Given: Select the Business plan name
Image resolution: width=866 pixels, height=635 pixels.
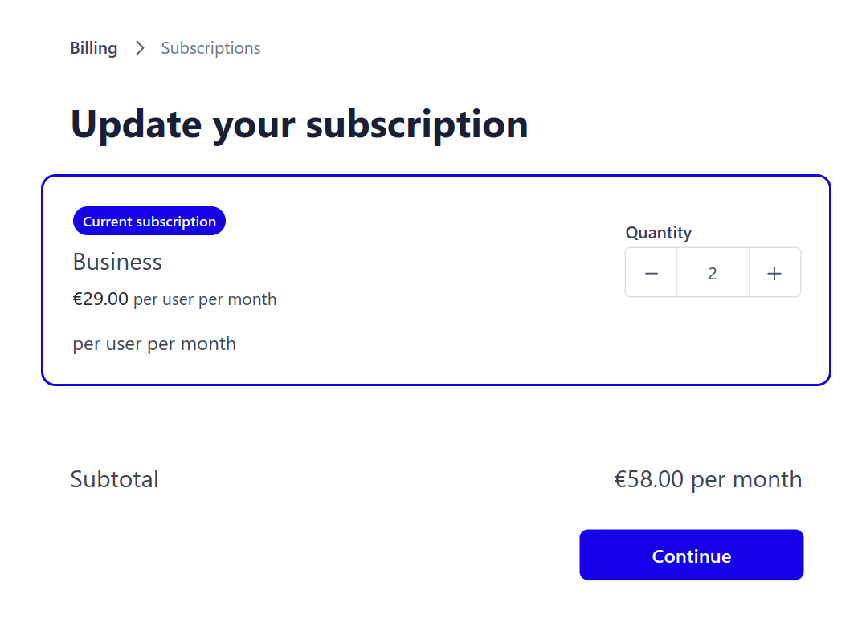Looking at the screenshot, I should click(117, 262).
